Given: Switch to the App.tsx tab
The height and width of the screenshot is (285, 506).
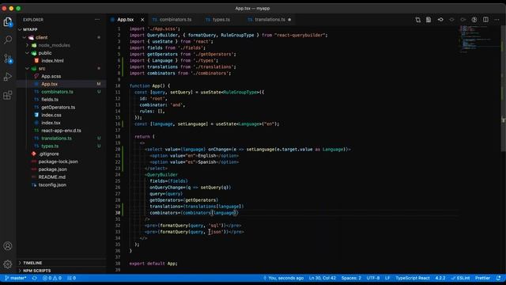Looking at the screenshot, I should (x=125, y=20).
